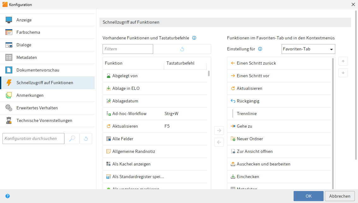The image size is (358, 203).
Task: Click the info icon next to Vorhandene Funktionen
Action: (194, 38)
